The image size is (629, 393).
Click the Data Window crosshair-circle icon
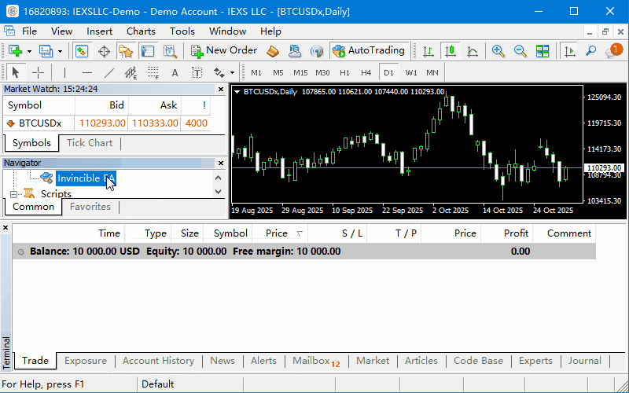click(x=104, y=51)
